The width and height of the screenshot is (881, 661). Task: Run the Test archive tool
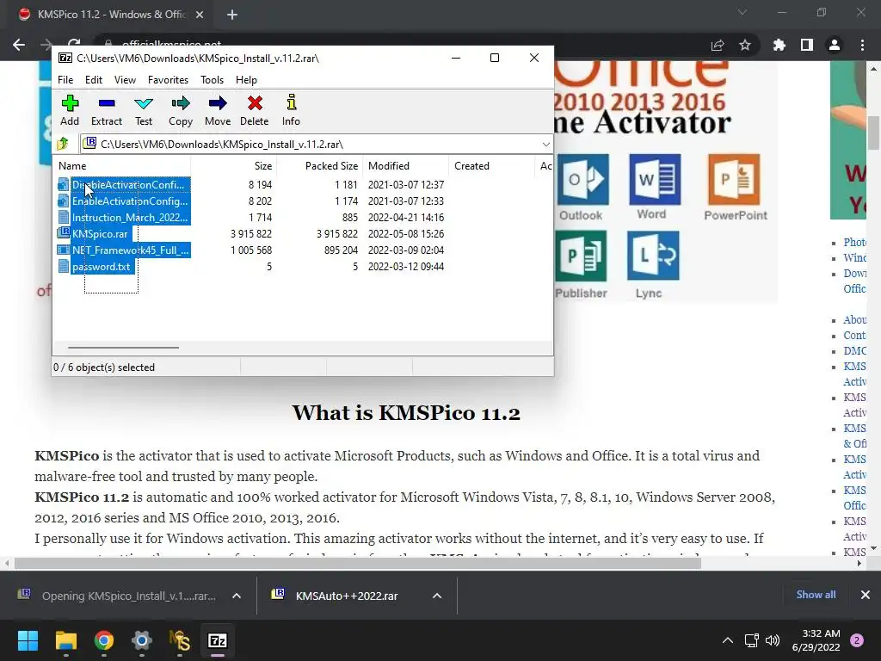pyautogui.click(x=144, y=110)
